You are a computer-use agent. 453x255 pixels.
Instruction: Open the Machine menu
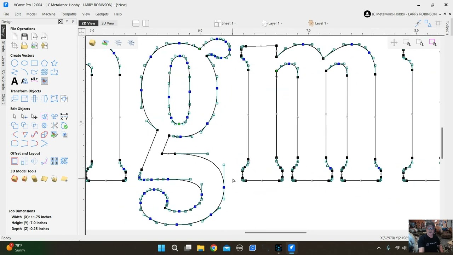[x=49, y=14]
